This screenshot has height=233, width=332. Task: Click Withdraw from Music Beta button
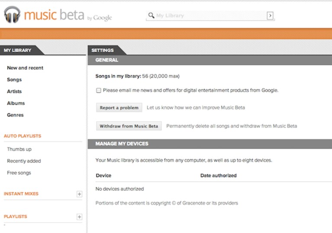coord(129,126)
